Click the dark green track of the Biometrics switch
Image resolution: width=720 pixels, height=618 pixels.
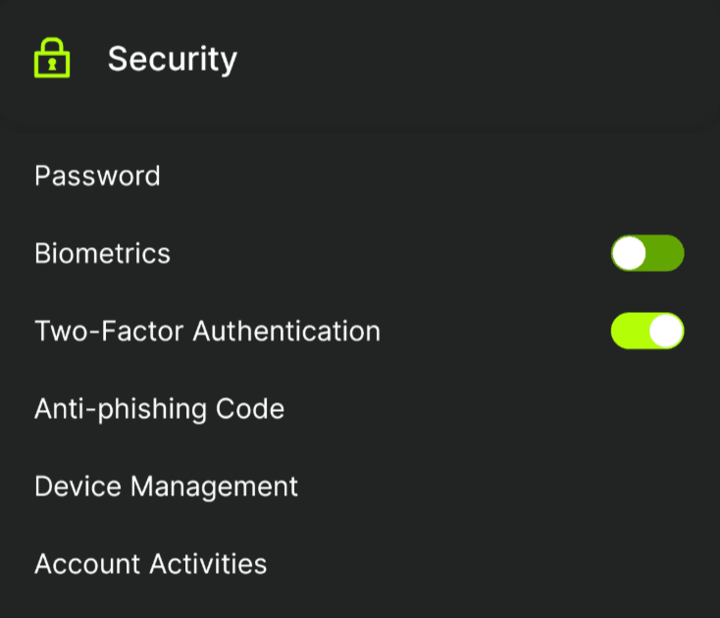(665, 253)
